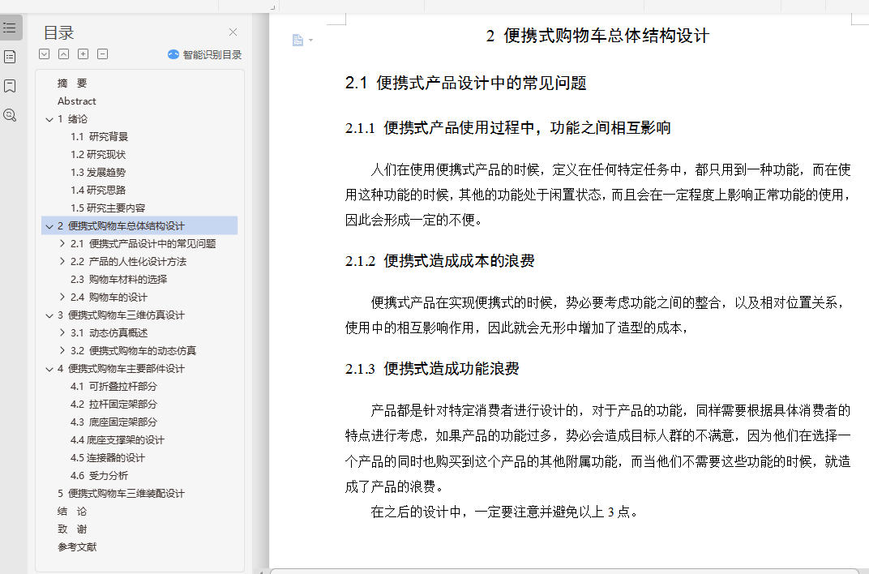Click the collapse-up arrow box icon
The width and height of the screenshot is (869, 574).
tap(64, 54)
